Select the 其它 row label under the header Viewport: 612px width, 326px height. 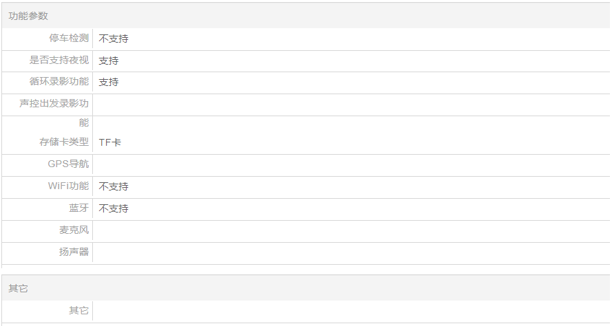click(x=78, y=311)
